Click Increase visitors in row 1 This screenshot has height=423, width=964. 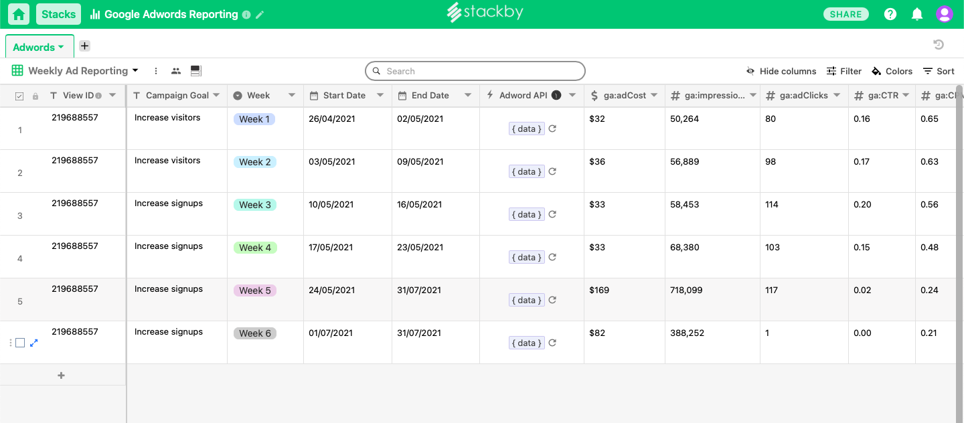click(167, 117)
